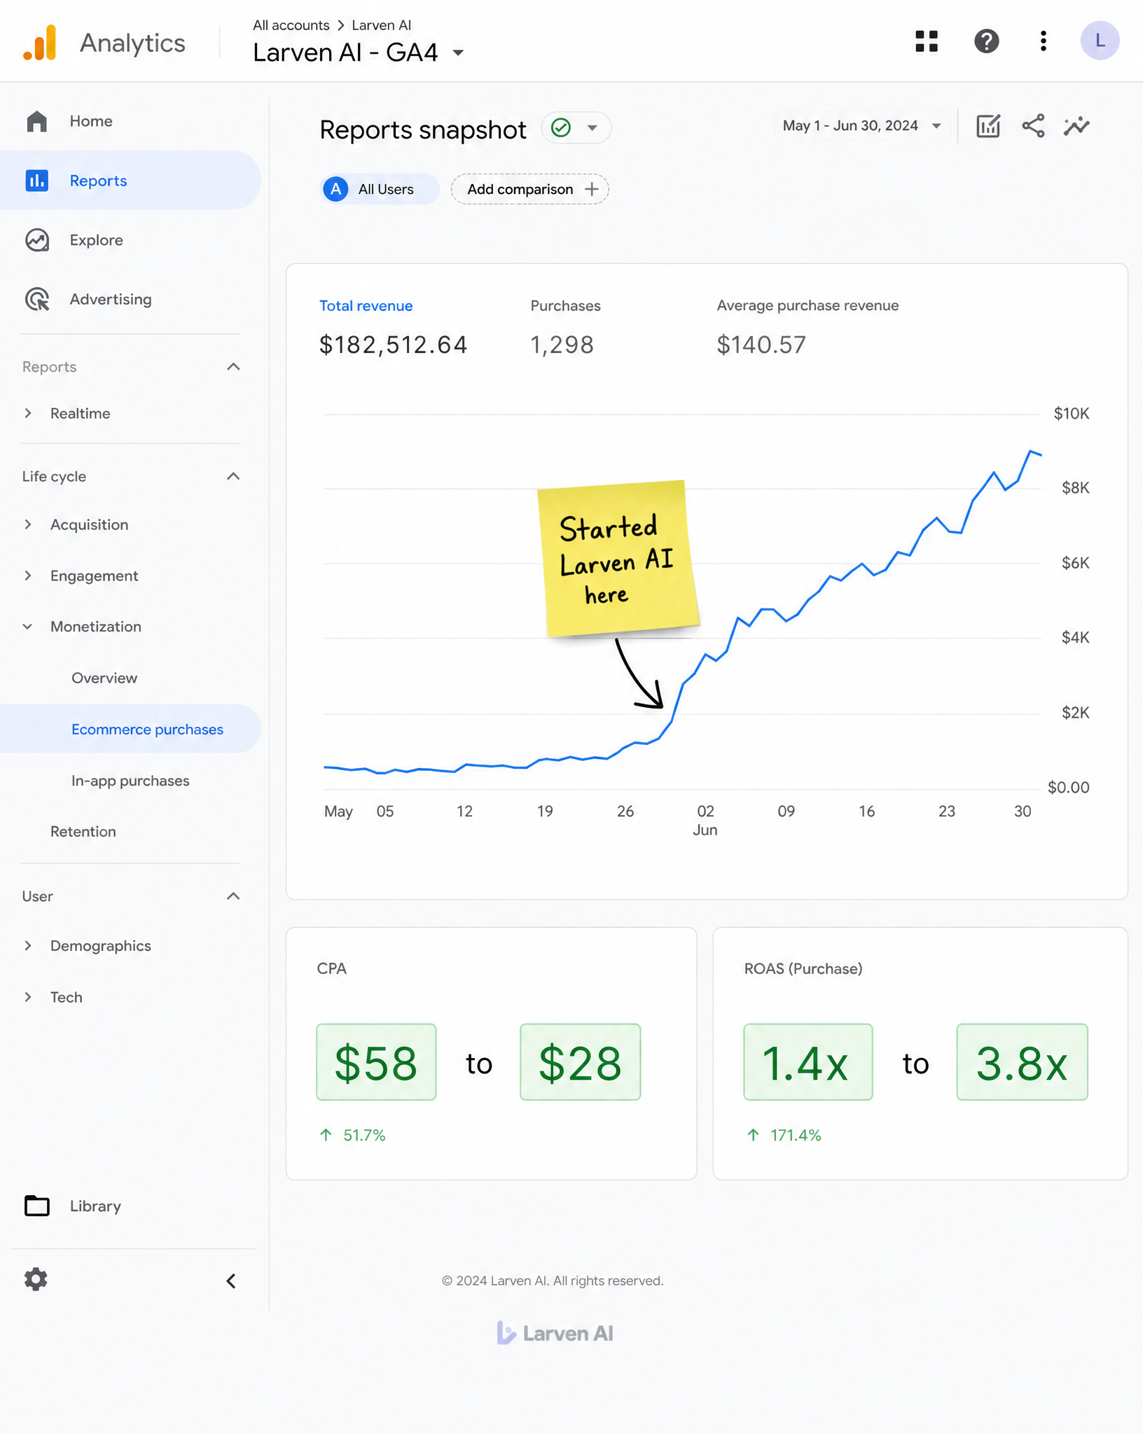Image resolution: width=1143 pixels, height=1434 pixels.
Task: Click the Library folder icon
Action: coord(37,1206)
